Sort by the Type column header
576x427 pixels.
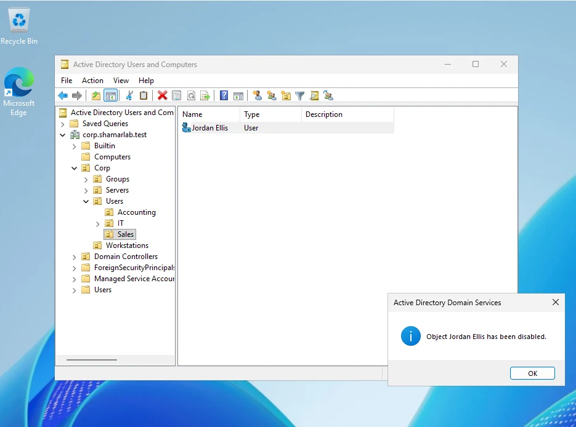coord(270,114)
